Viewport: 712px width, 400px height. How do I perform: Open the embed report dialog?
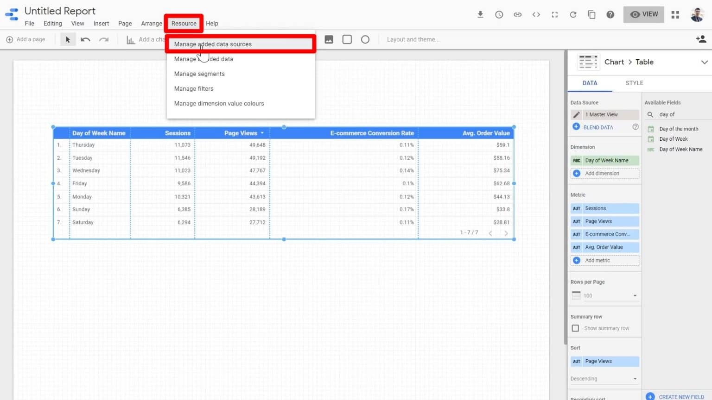(x=536, y=14)
